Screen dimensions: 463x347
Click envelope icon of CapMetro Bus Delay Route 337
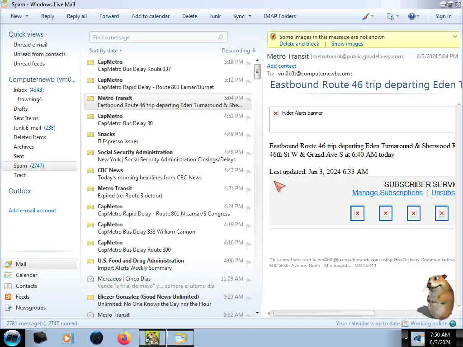click(90, 62)
